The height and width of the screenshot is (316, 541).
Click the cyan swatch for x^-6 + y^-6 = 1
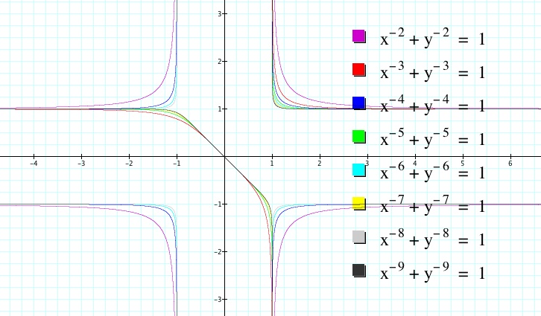point(359,170)
